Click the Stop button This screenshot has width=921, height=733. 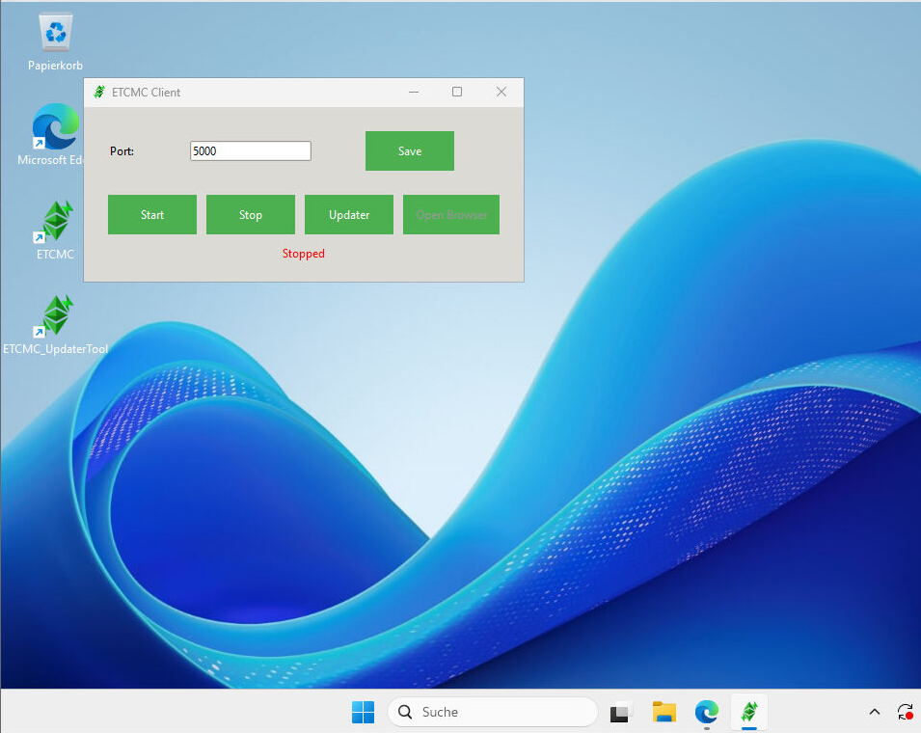[x=251, y=214]
